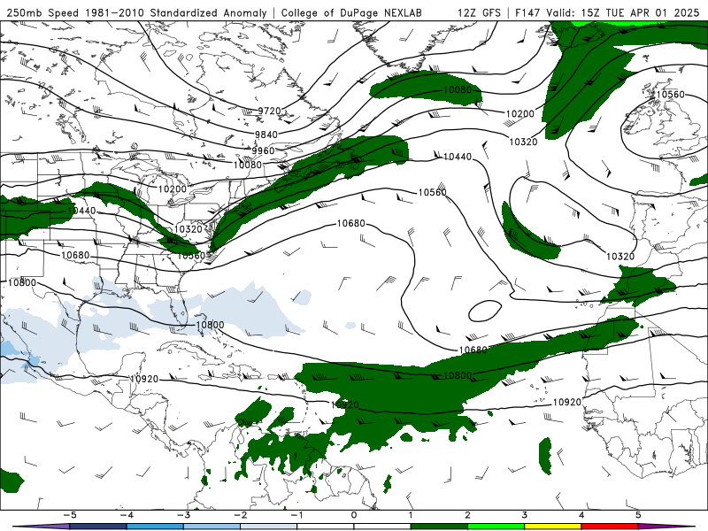This screenshot has width=708, height=531.
Task: Click the '0' color scale label
Action: click(x=353, y=515)
